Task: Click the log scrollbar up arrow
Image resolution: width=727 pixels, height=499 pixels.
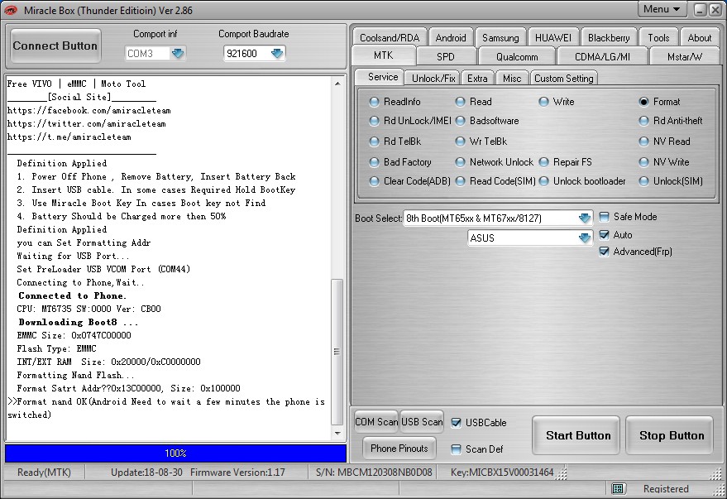Action: click(x=337, y=84)
